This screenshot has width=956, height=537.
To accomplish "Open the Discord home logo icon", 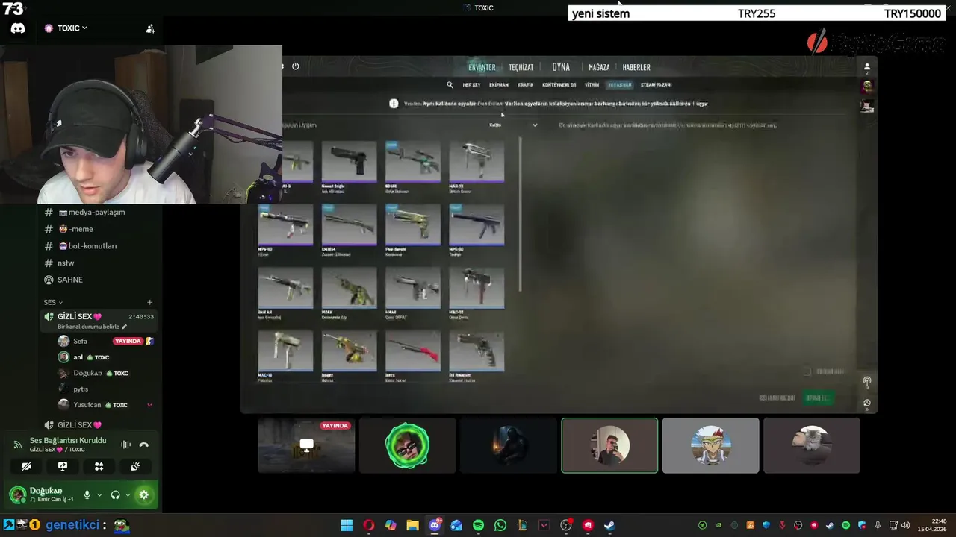I will pos(18,28).
